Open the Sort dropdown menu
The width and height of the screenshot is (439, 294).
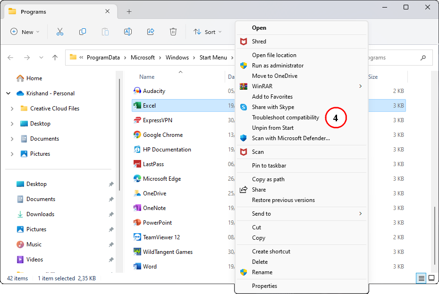[x=208, y=32]
